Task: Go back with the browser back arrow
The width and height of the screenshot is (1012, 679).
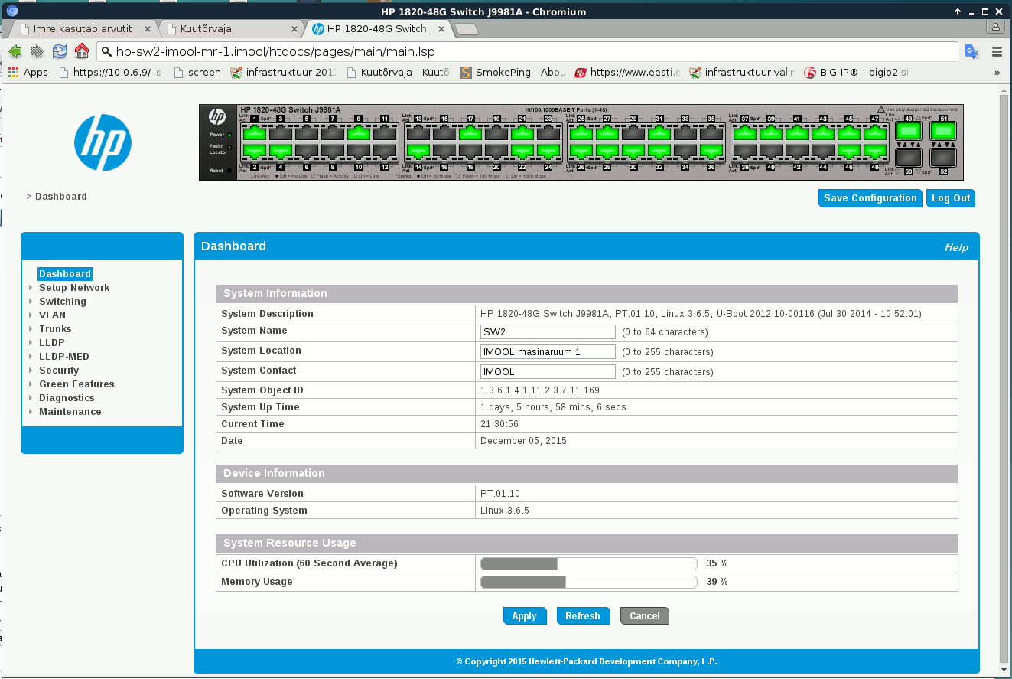Action: [15, 51]
